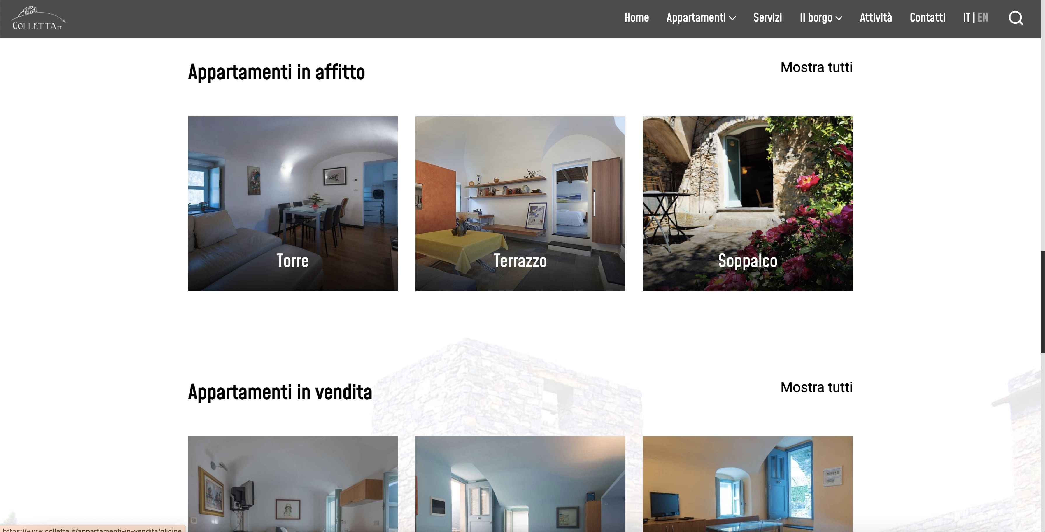The image size is (1045, 532).
Task: Switch language to EN
Action: tap(983, 17)
